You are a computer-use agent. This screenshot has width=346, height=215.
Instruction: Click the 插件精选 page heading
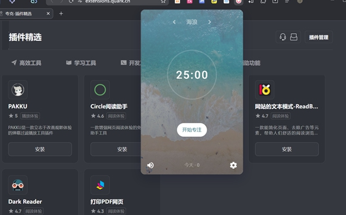(25, 37)
